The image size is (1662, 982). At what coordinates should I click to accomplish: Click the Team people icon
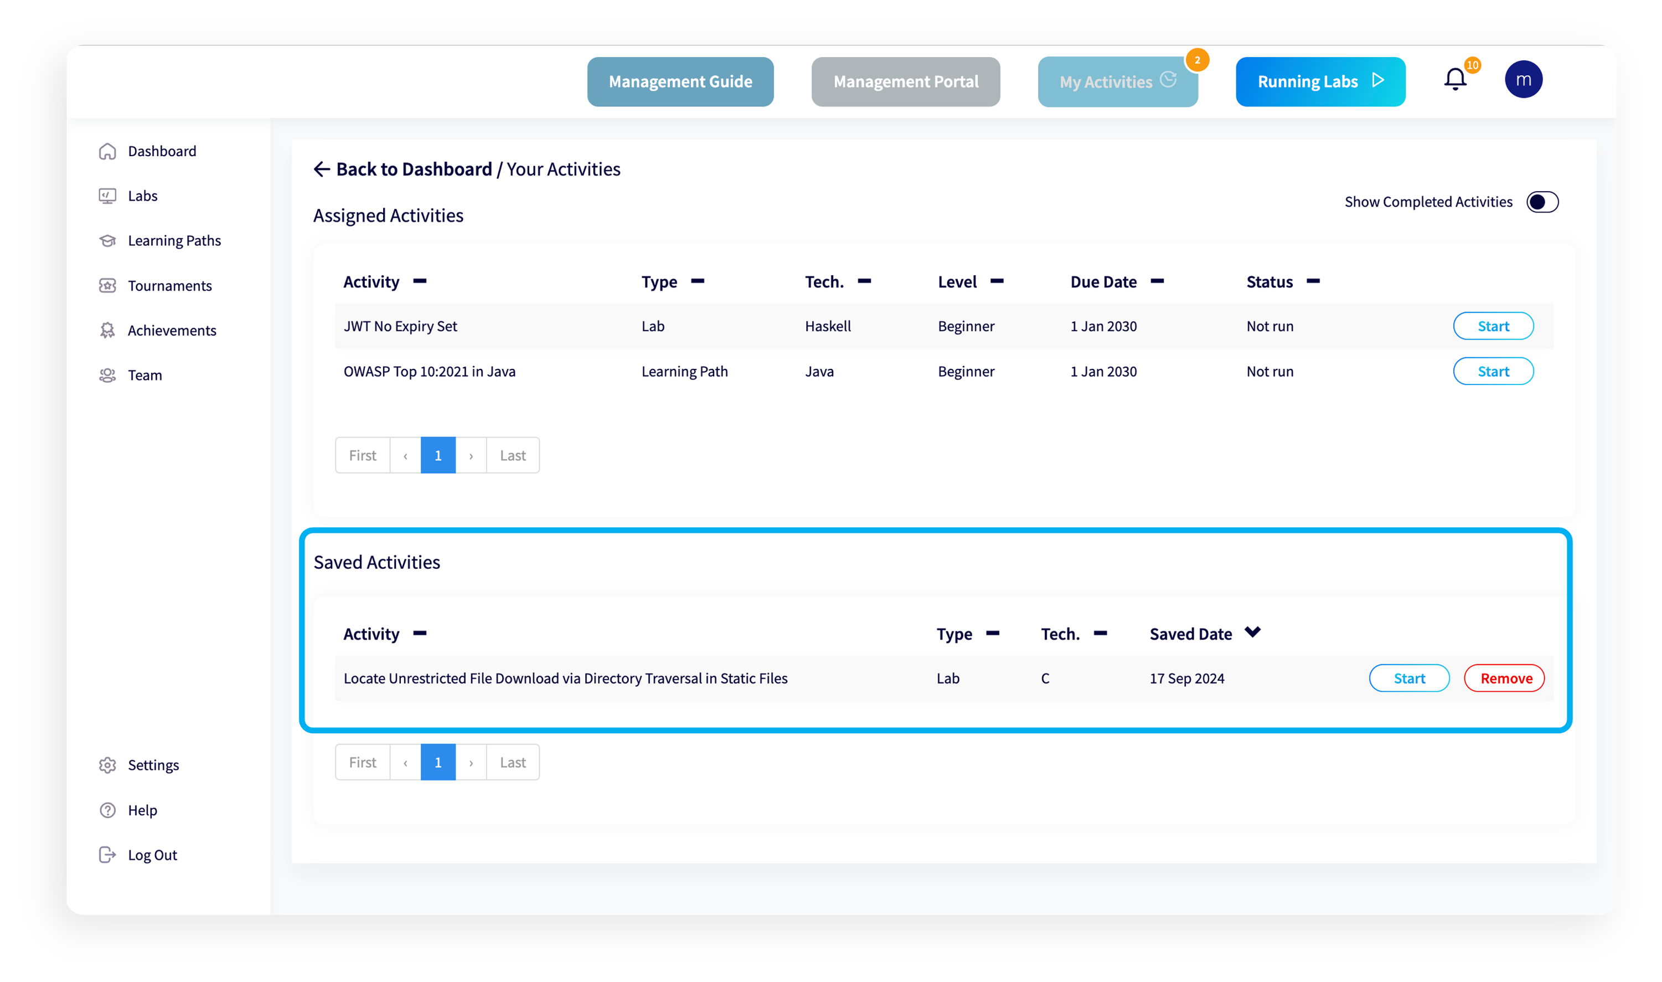pyautogui.click(x=107, y=375)
